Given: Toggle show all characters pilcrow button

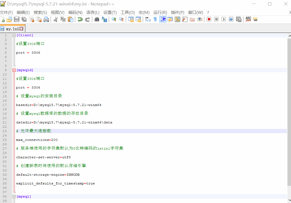Looking at the screenshot, I should (x=155, y=19).
